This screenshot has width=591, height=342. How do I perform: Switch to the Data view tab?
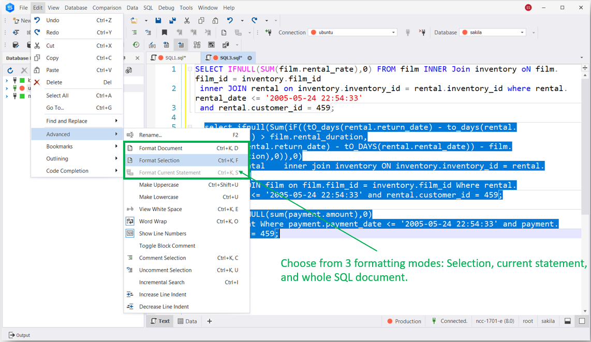[187, 321]
